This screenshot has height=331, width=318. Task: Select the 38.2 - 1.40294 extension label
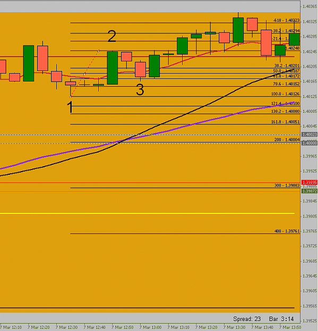coord(286,31)
